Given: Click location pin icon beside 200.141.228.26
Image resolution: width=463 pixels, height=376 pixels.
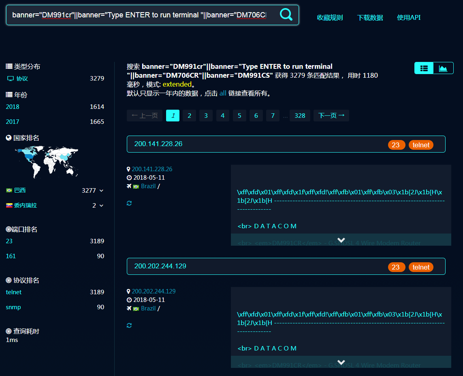Looking at the screenshot, I should tap(128, 169).
